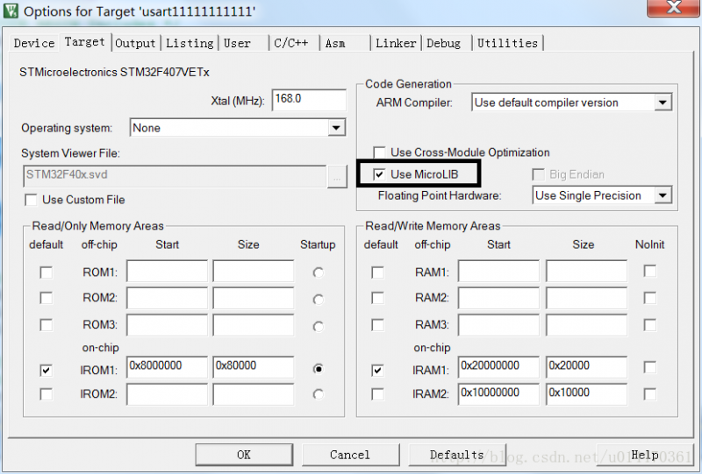Screen dimensions: 702x474
Task: Select the IROM2 Startup radio button
Action: coord(319,394)
